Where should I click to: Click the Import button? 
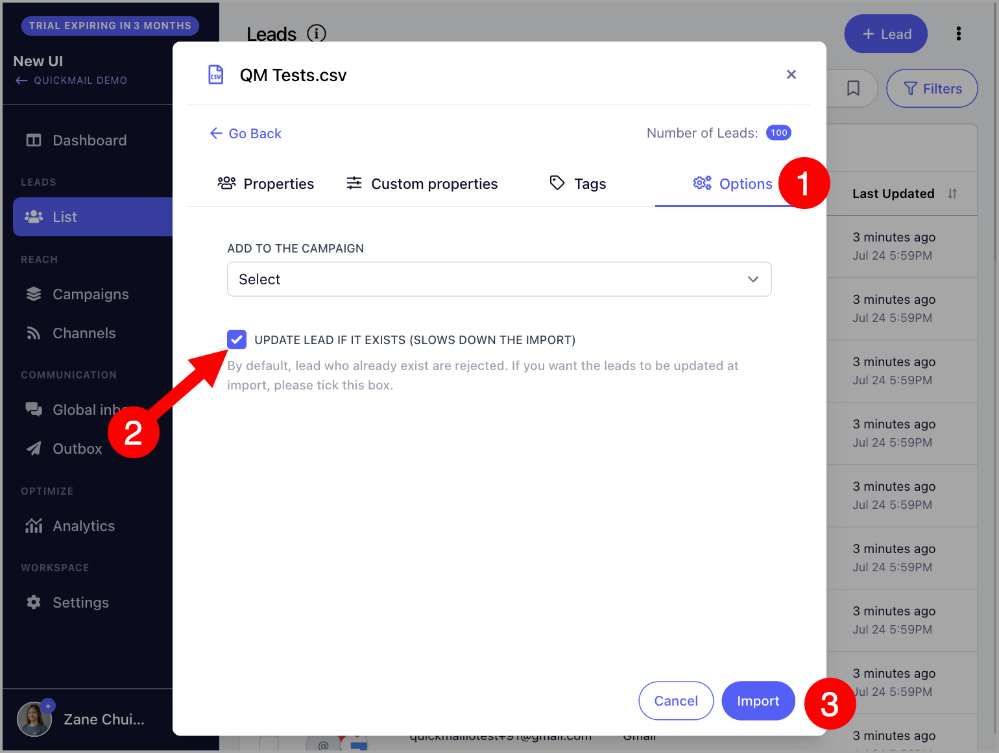click(x=758, y=701)
